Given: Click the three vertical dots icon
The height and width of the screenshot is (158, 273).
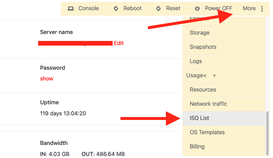Looking at the screenshot, I should pos(262,9).
